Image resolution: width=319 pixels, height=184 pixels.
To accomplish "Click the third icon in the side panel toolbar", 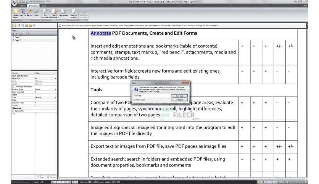I will (x=23, y=26).
